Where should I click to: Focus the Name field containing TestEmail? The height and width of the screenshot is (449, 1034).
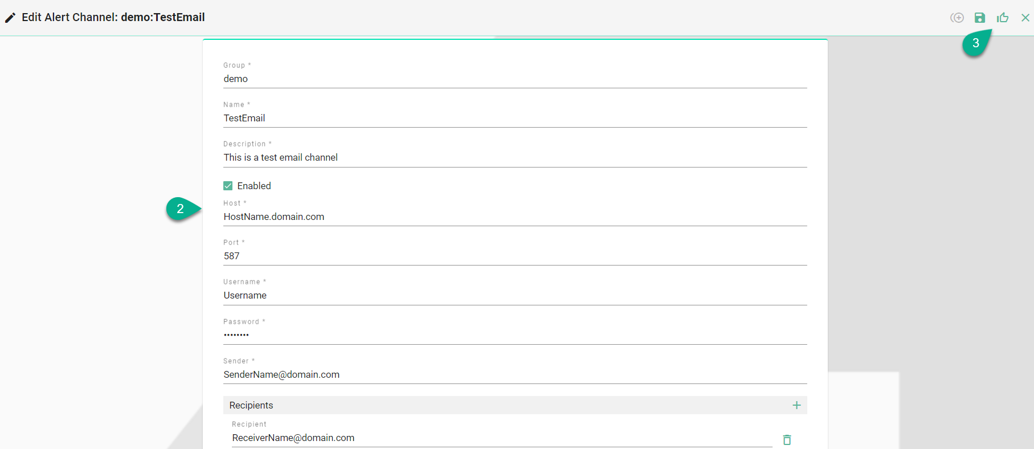pyautogui.click(x=514, y=118)
